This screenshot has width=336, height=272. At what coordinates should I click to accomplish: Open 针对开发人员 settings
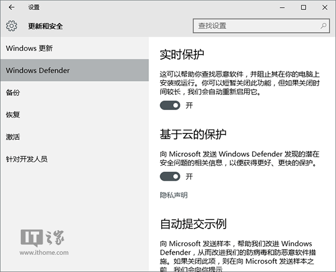27,159
